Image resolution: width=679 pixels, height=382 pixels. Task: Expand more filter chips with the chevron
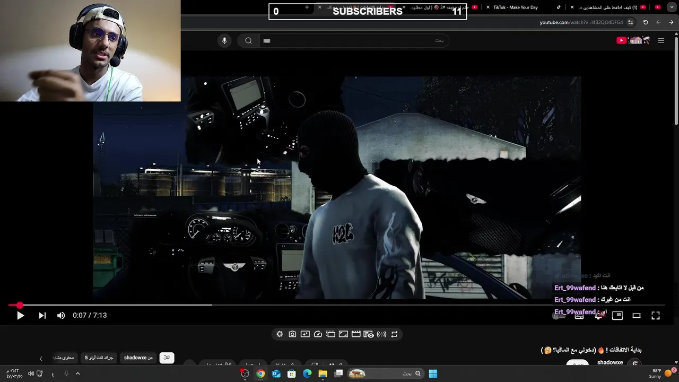(41, 359)
